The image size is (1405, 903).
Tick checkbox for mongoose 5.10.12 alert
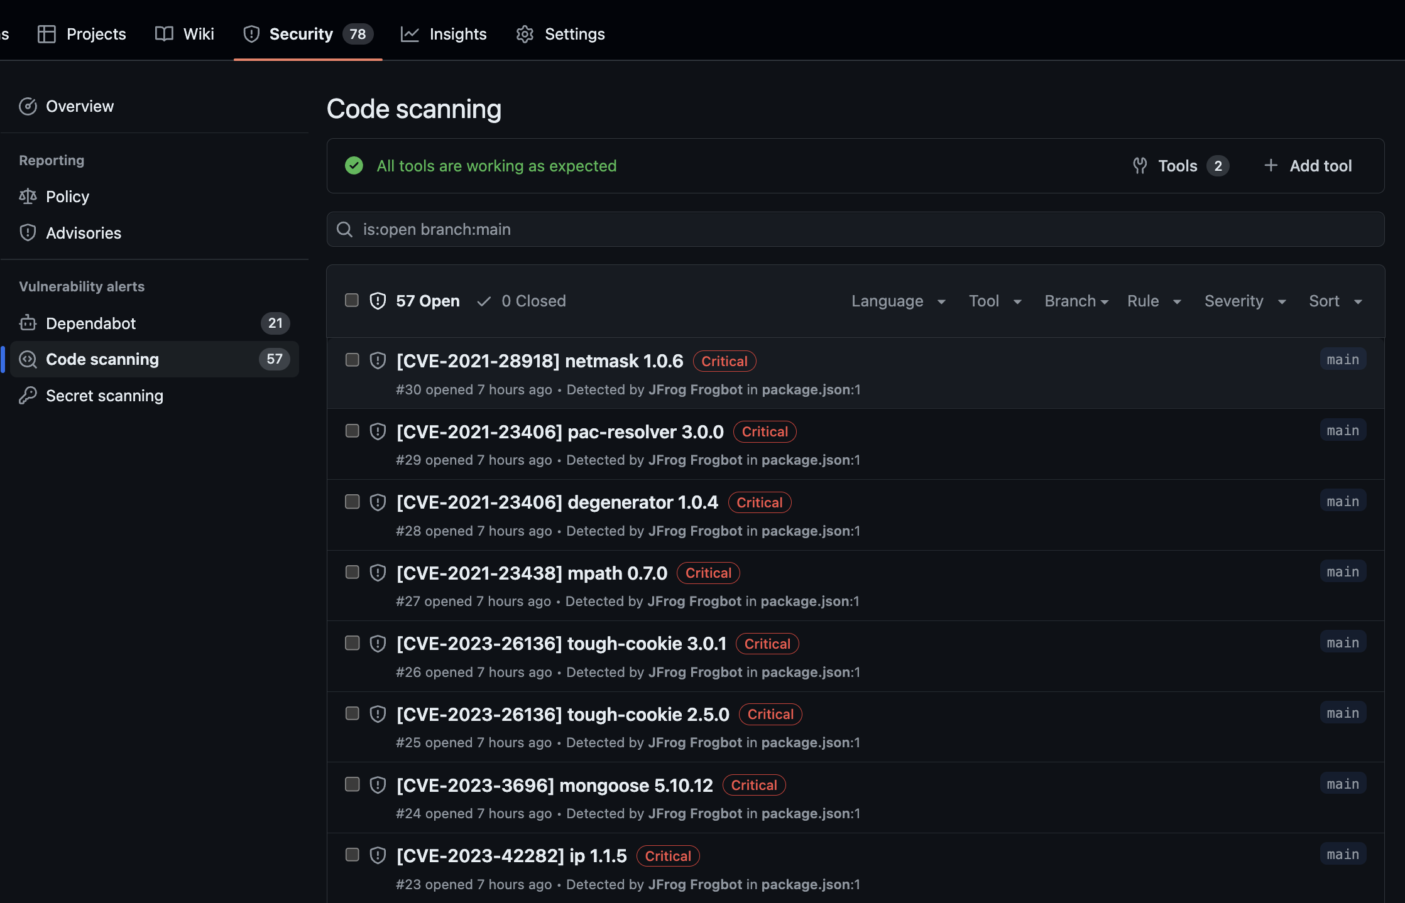(x=352, y=784)
